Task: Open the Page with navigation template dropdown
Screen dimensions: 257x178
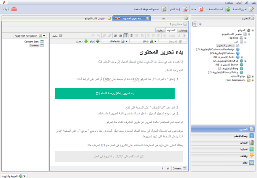Action: click(30, 36)
